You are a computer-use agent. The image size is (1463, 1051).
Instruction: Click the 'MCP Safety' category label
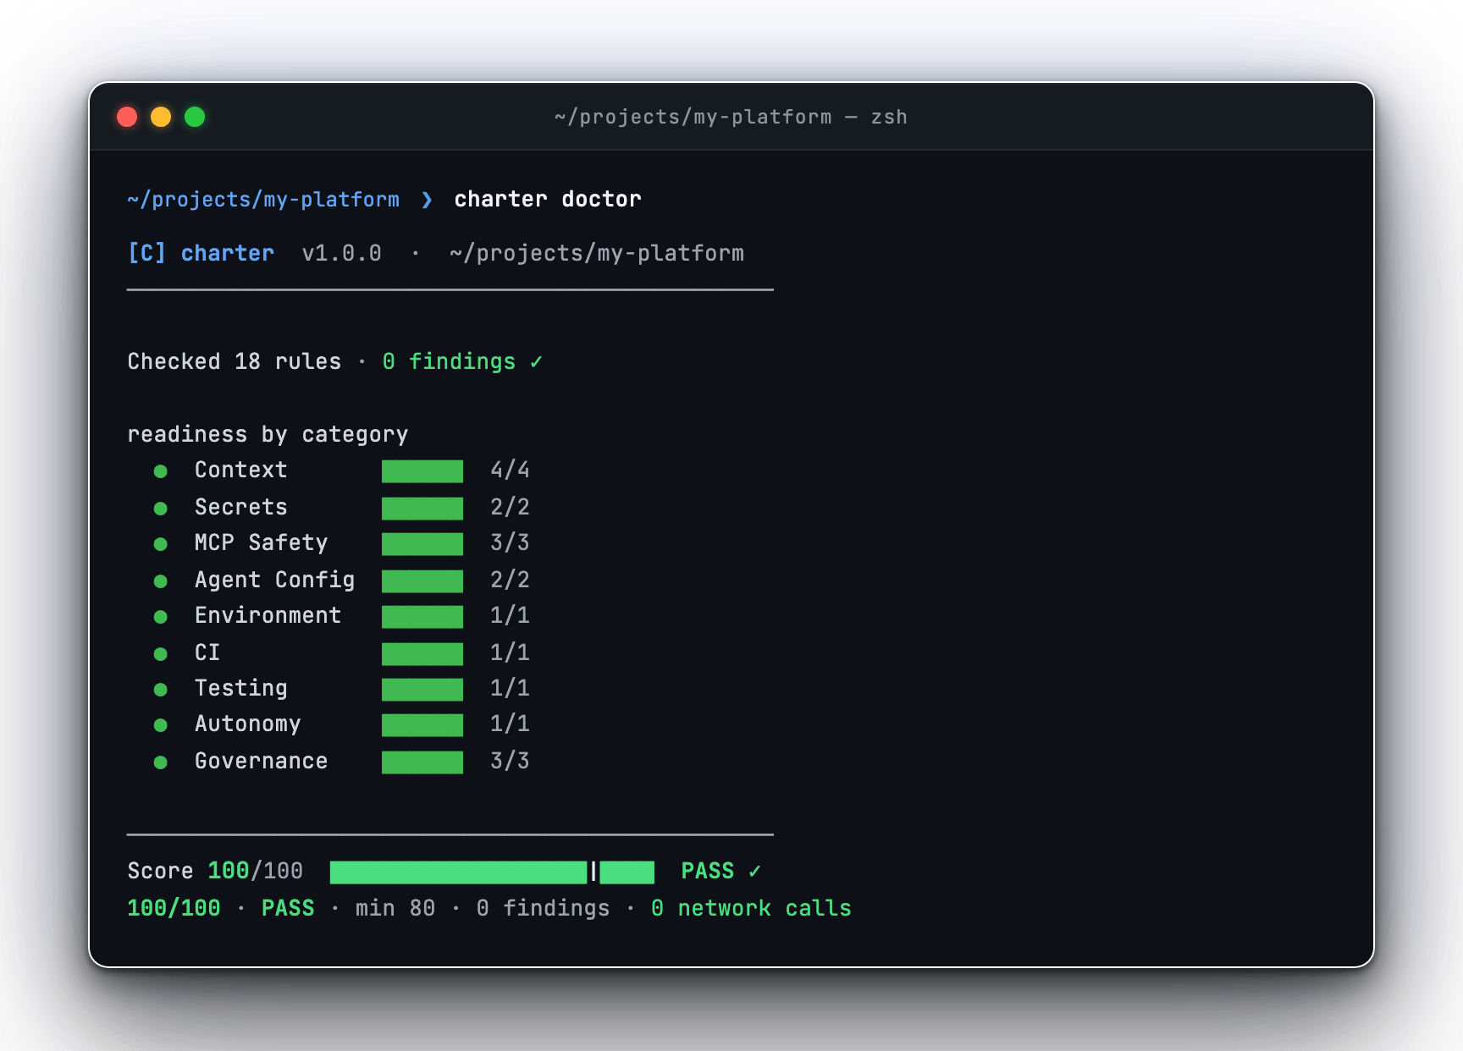point(261,542)
